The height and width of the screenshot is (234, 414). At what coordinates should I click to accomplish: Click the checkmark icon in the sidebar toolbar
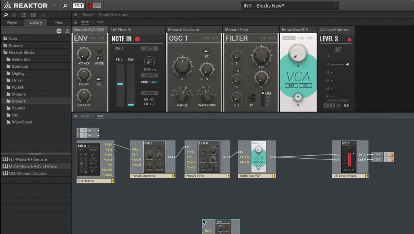coord(43,15)
